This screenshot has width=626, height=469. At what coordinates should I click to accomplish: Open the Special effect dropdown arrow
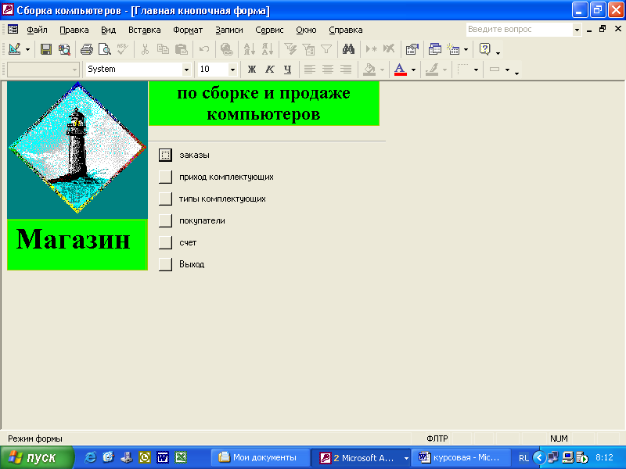click(x=507, y=70)
